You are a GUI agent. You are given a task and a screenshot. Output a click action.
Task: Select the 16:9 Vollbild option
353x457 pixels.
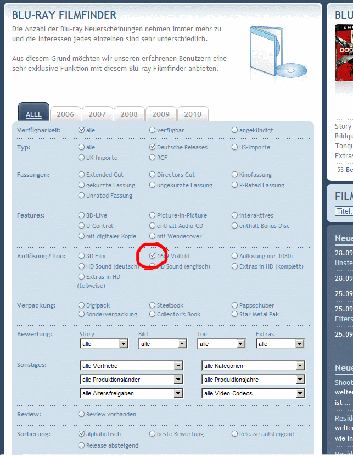(153, 256)
